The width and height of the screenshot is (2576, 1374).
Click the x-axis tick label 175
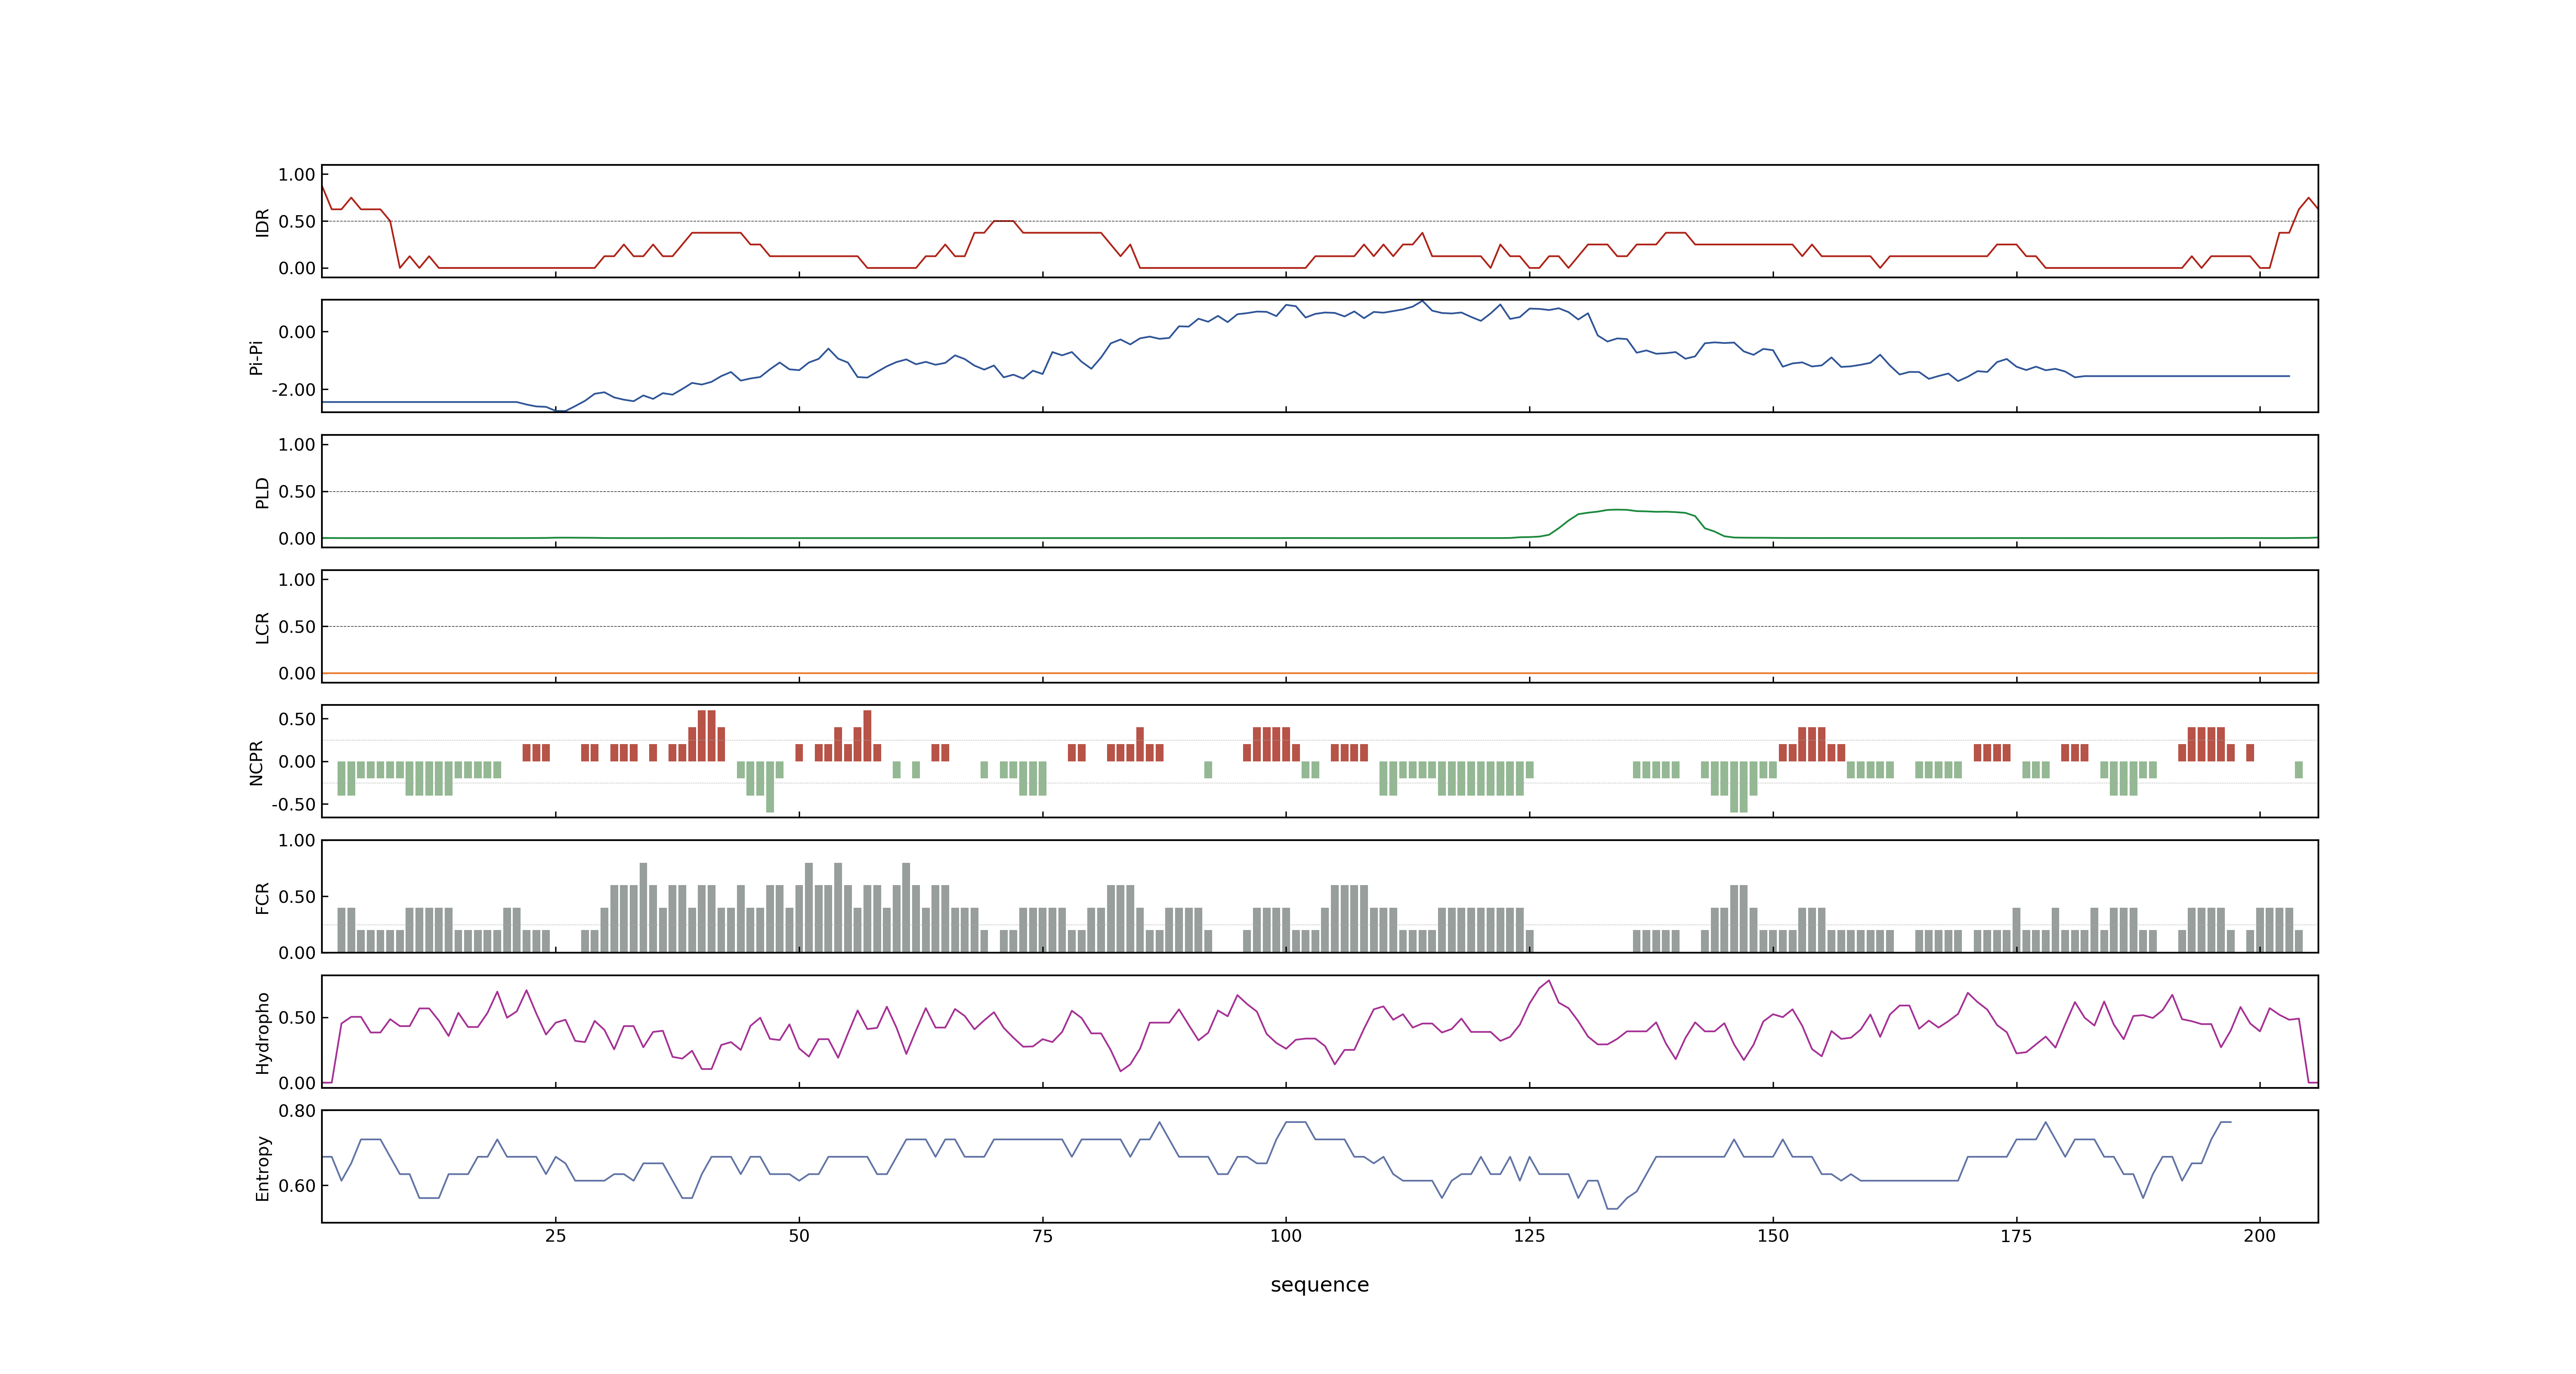point(2016,1236)
